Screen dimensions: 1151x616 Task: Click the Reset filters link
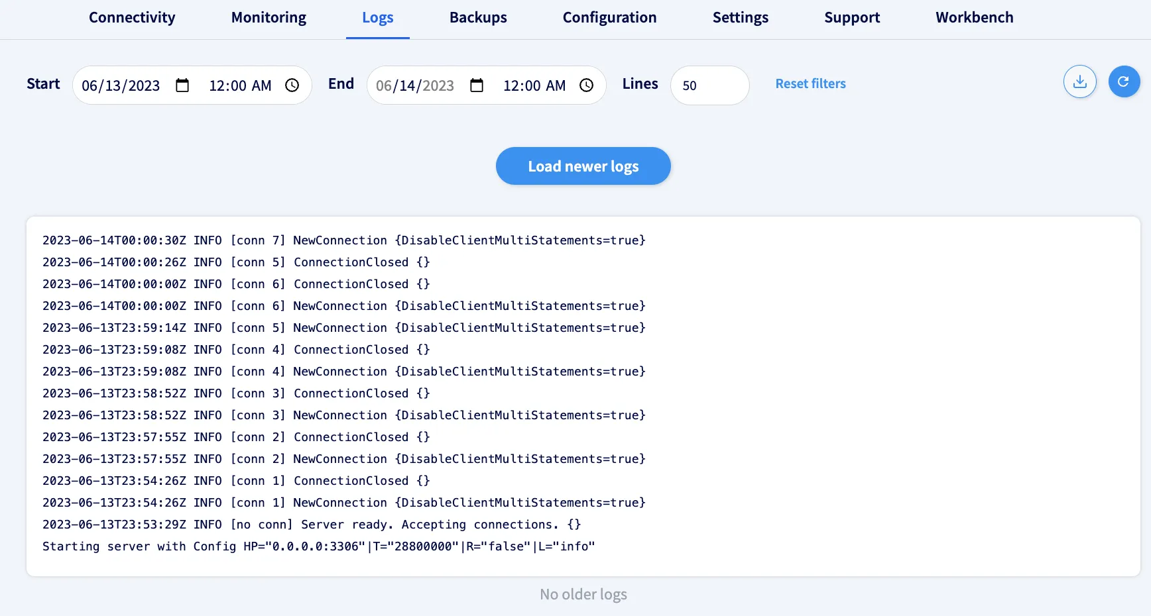[810, 83]
